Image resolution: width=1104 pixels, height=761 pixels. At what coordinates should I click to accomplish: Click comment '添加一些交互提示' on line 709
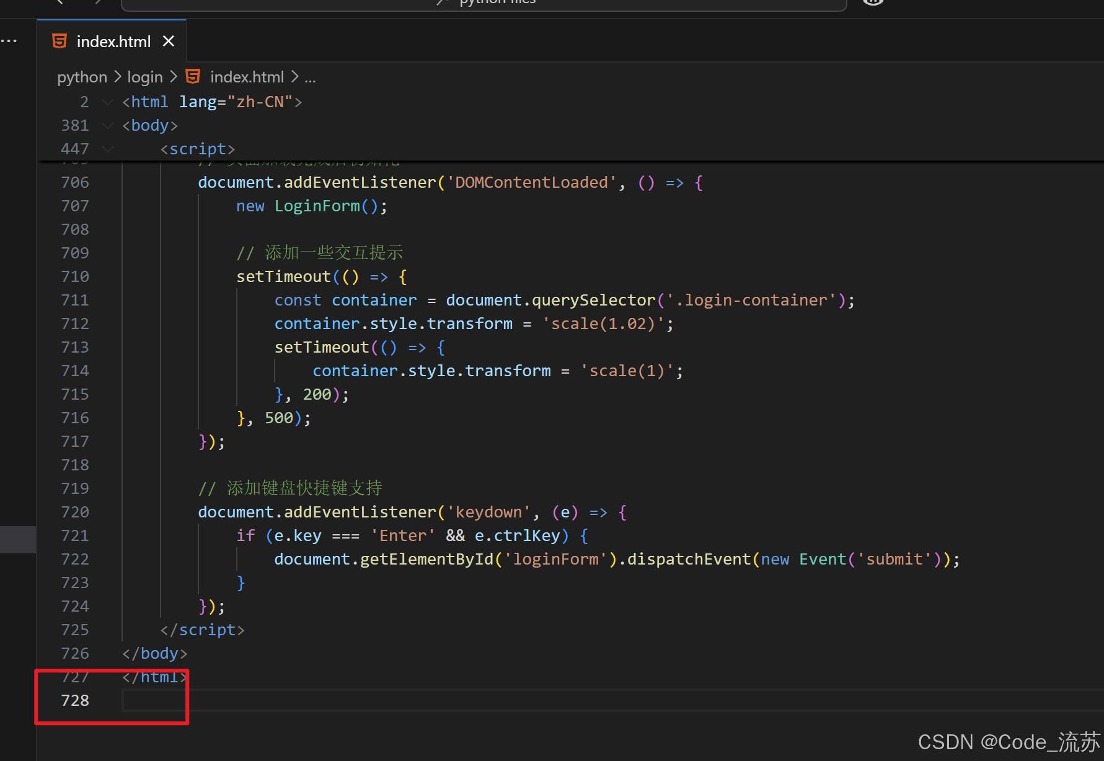334,253
